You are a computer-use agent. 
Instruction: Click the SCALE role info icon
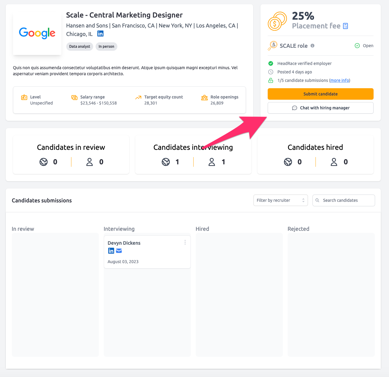coord(312,46)
